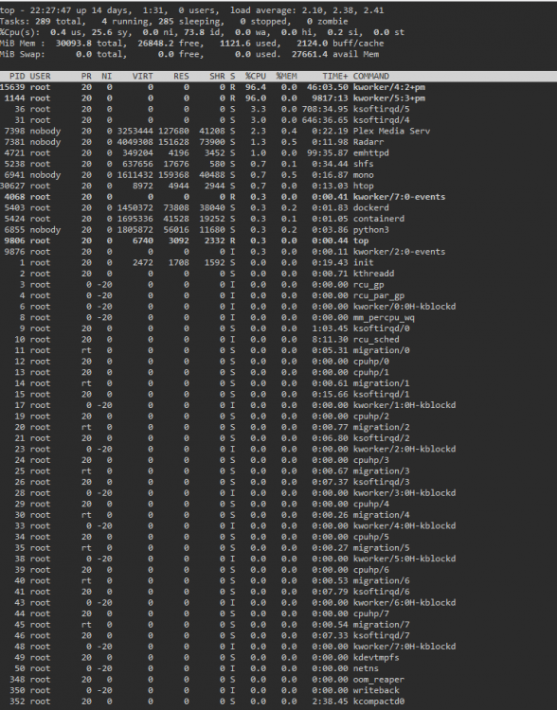The image size is (557, 710).
Task: Click the python3 command
Action: click(371, 230)
